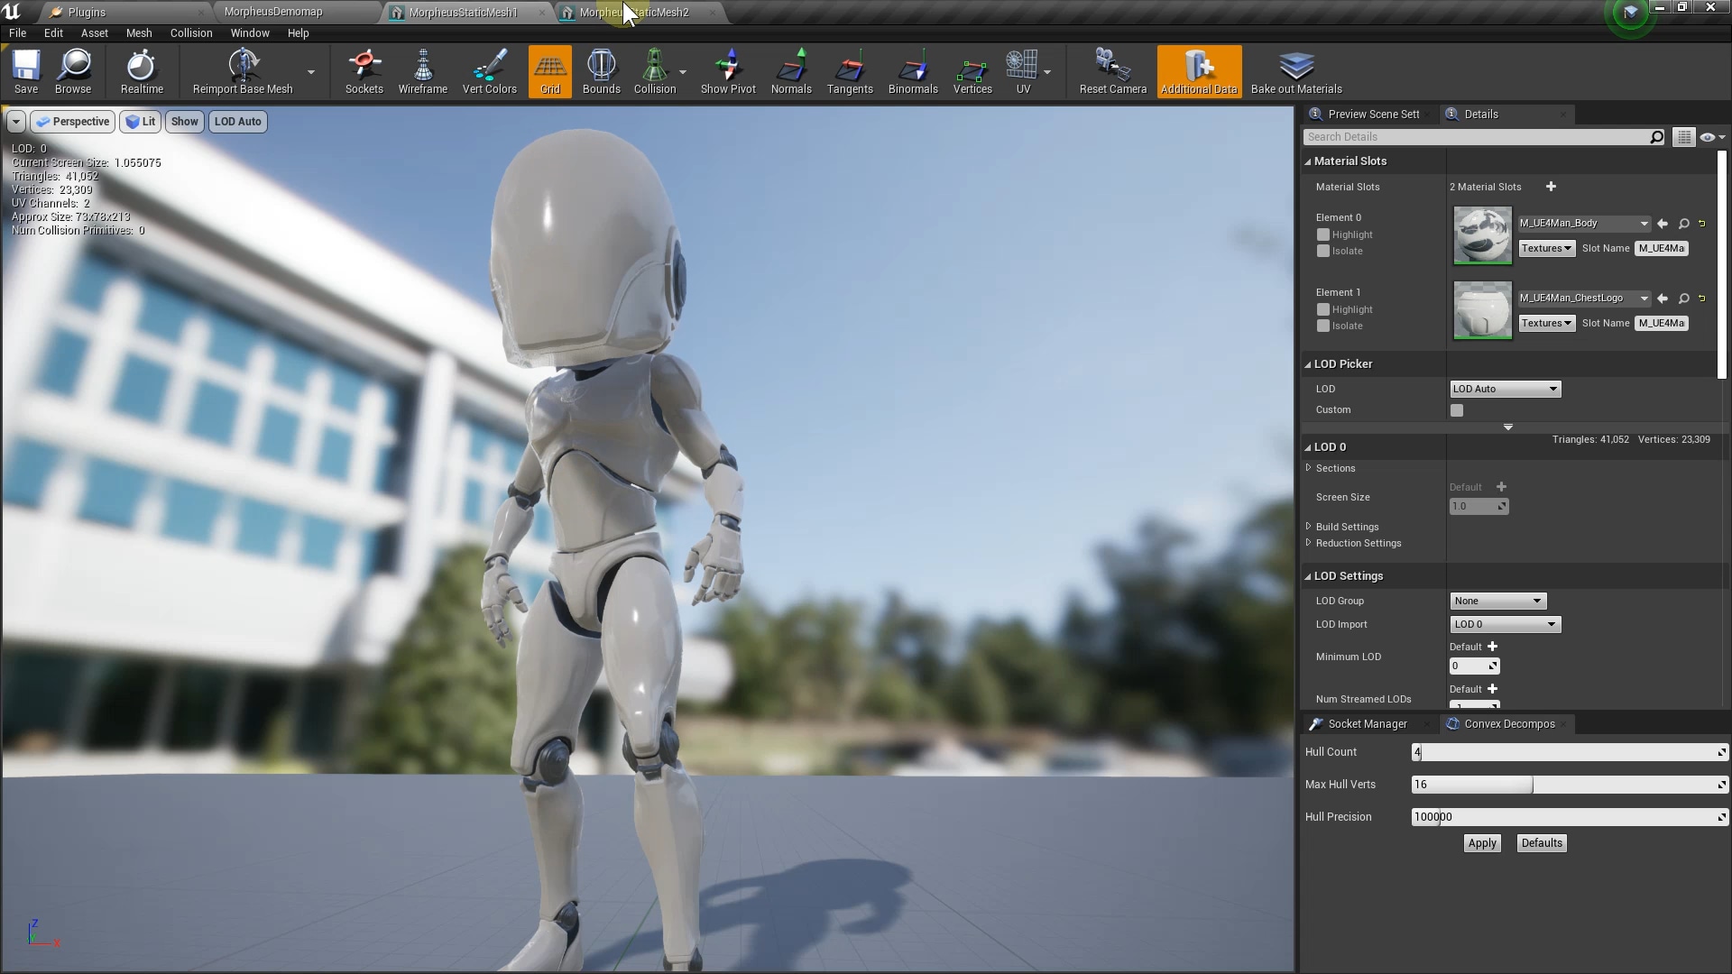The width and height of the screenshot is (1732, 974).
Task: Open the Collision menu
Action: tap(190, 33)
